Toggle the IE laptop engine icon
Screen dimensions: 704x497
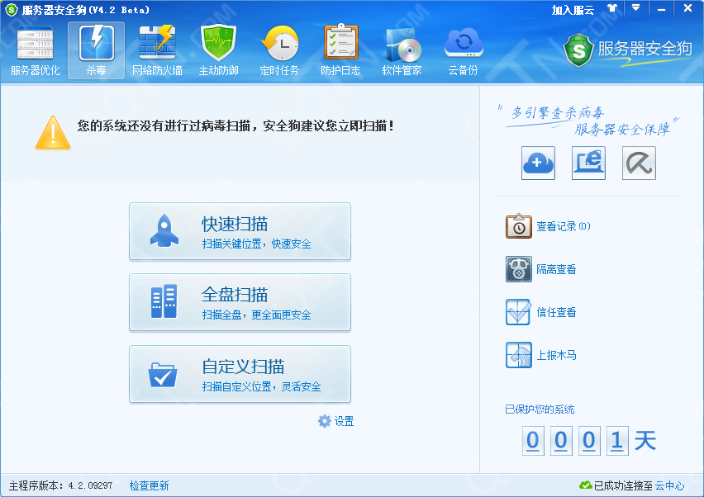[x=588, y=163]
